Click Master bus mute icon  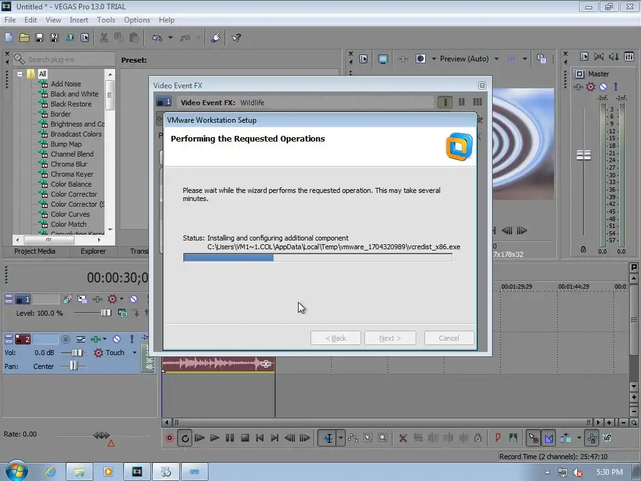(x=603, y=86)
